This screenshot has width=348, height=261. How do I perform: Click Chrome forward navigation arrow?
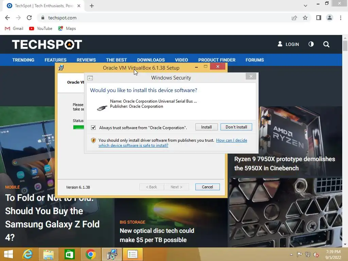(18, 18)
